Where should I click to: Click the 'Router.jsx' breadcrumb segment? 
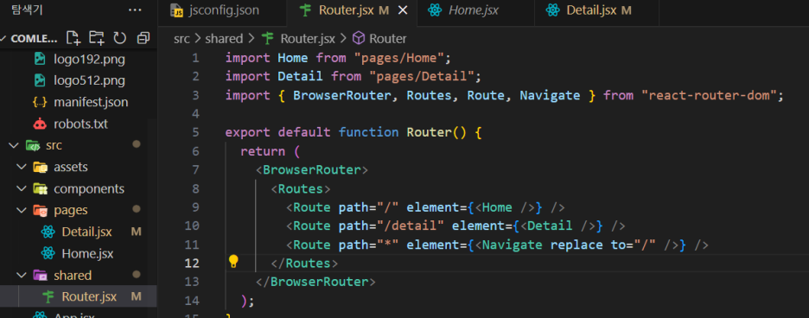click(308, 39)
